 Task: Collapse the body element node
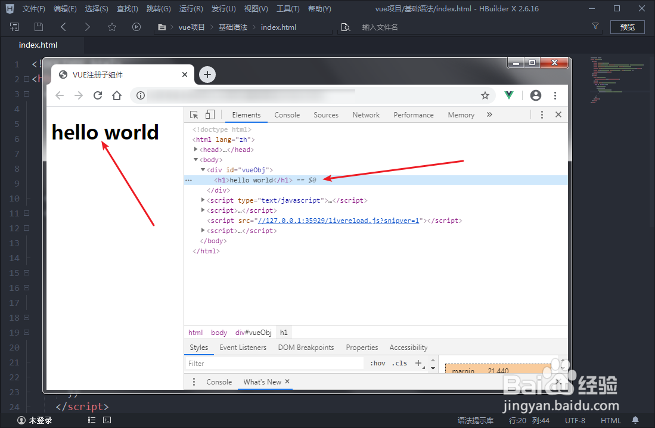(x=195, y=160)
